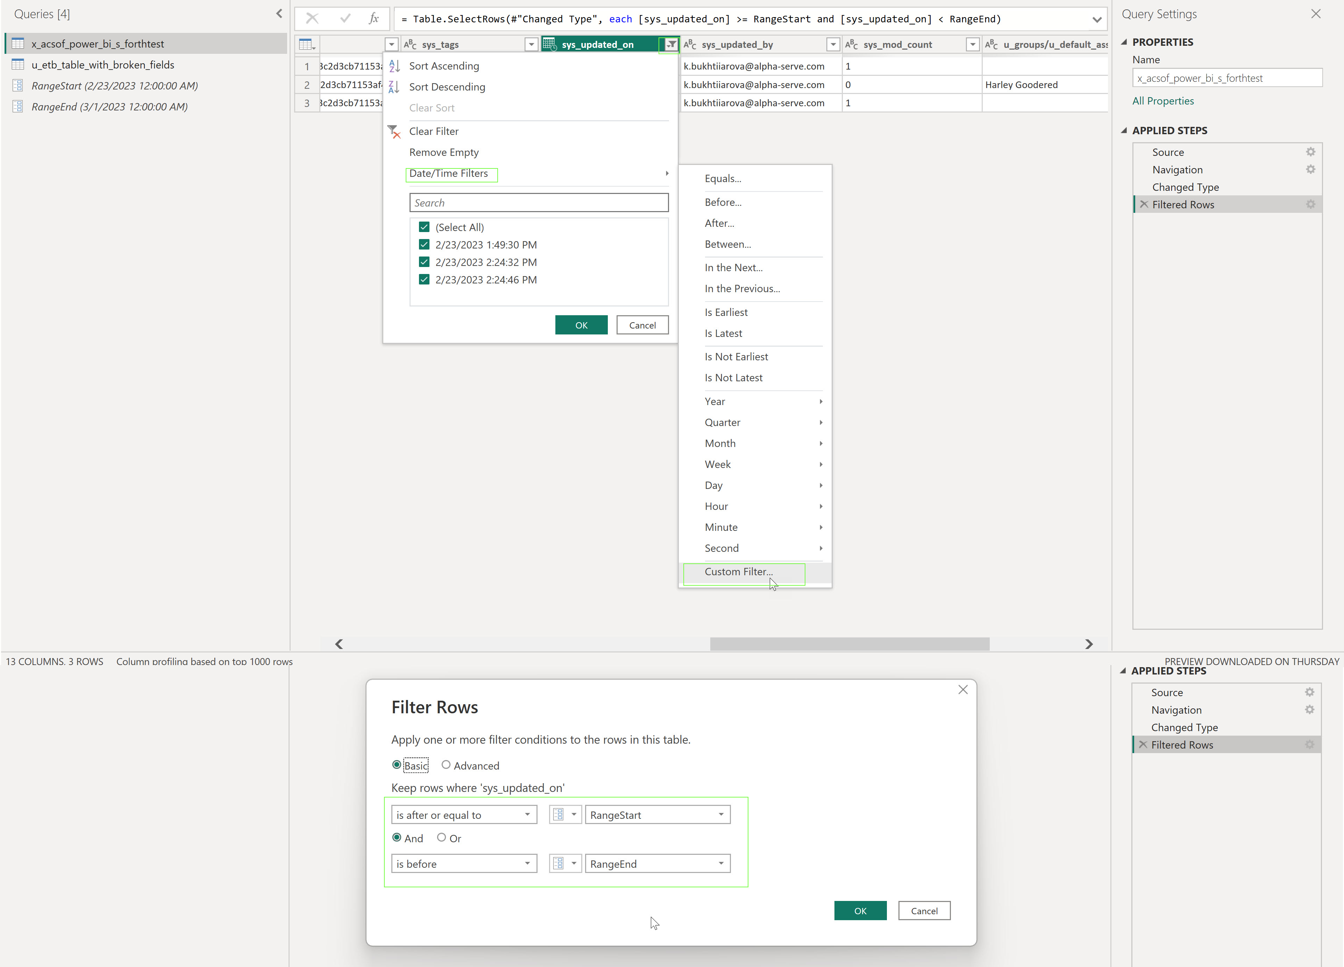Open the All Properties link

pos(1162,101)
